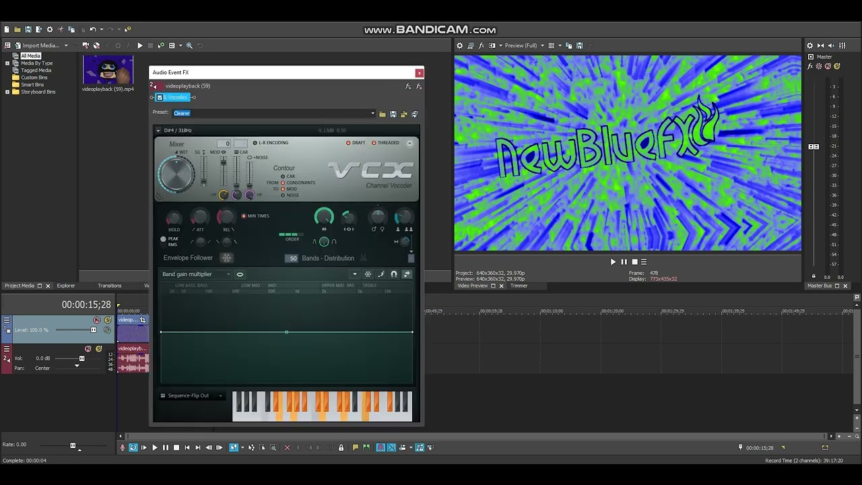The width and height of the screenshot is (862, 485).
Task: Open Vocodex plugin menu arrow beside D#4
Action: click(158, 130)
